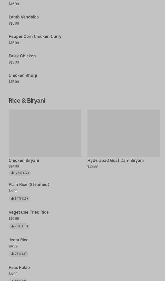Image resolution: width=165 pixels, height=281 pixels.
Task: Select the Chicken Bhurji dish
Action: (x=23, y=75)
